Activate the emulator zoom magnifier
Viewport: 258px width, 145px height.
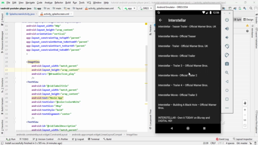tap(227, 72)
